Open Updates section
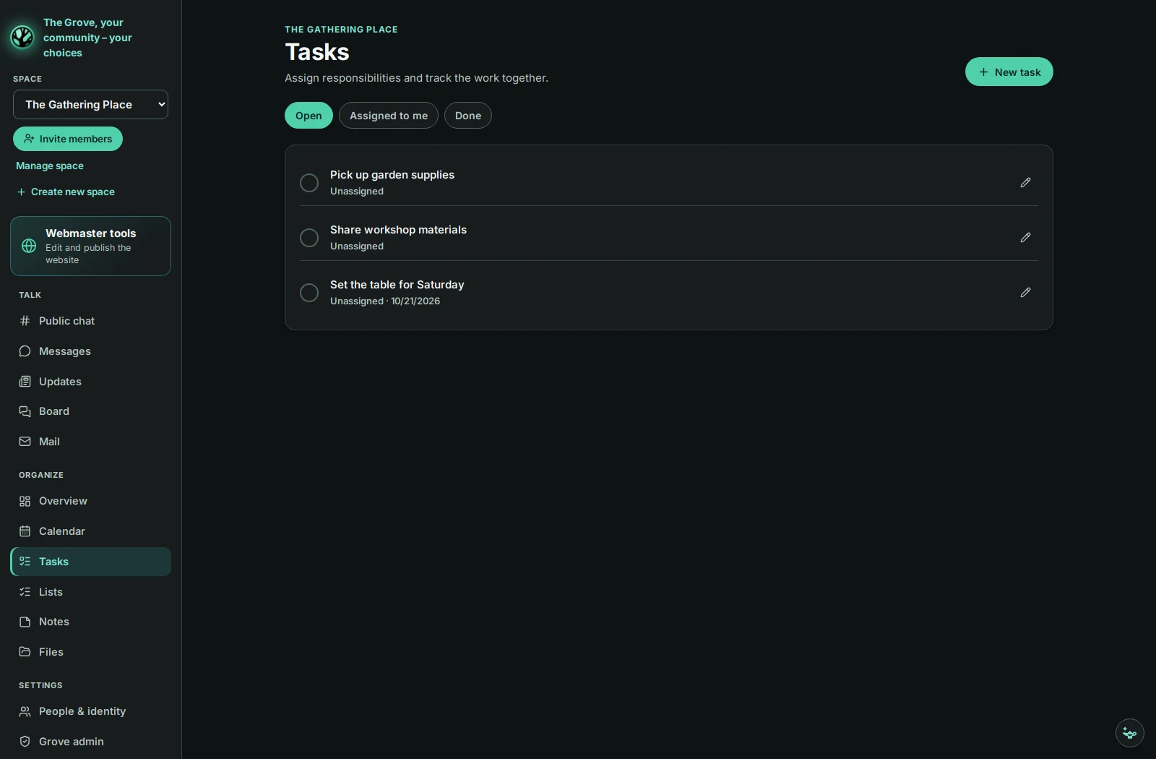The width and height of the screenshot is (1156, 759). [x=90, y=382]
